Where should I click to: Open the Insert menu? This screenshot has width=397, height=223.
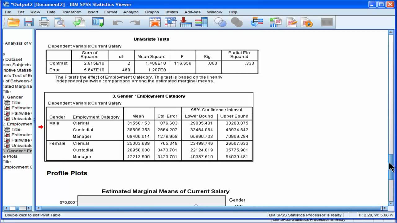(x=93, y=12)
